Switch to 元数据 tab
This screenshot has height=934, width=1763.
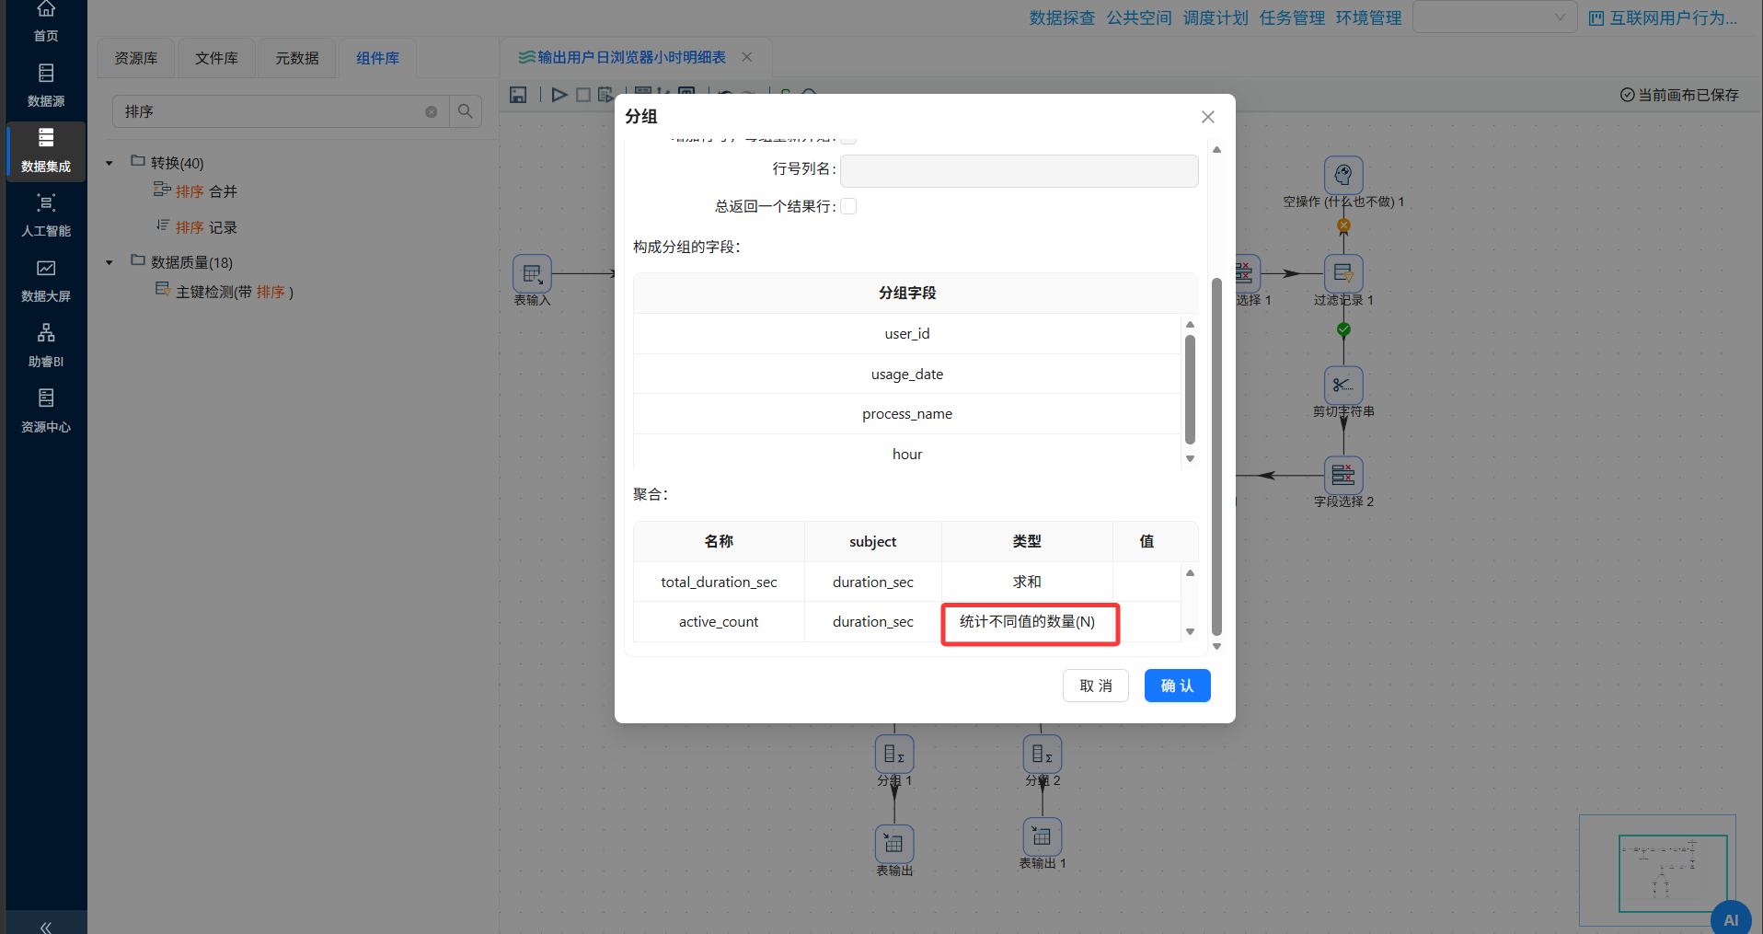click(x=297, y=58)
